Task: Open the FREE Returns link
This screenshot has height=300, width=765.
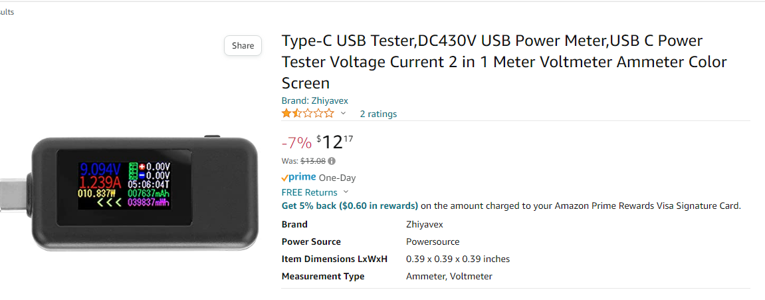Action: point(309,192)
